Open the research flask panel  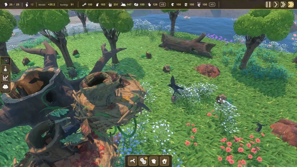click(x=6, y=69)
